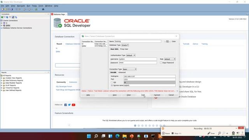Click the SQL Worksheet icon in main toolbar

pos(36,9)
